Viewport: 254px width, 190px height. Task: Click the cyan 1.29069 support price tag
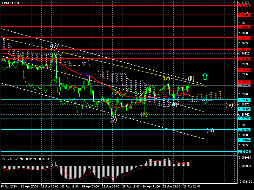click(244, 100)
